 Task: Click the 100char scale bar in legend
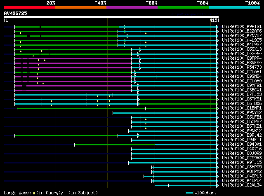coord(189,193)
